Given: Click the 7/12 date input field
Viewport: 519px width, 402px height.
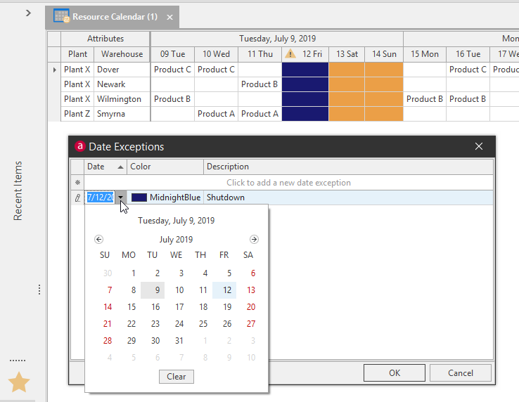Looking at the screenshot, I should [101, 197].
